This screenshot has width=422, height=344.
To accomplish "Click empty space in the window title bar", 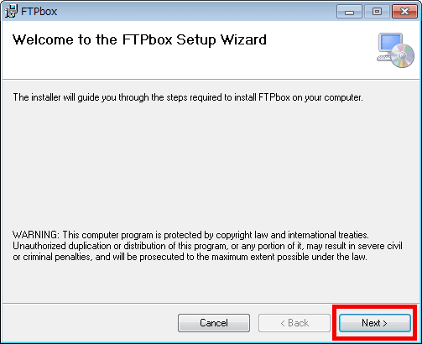I will click(x=195, y=12).
